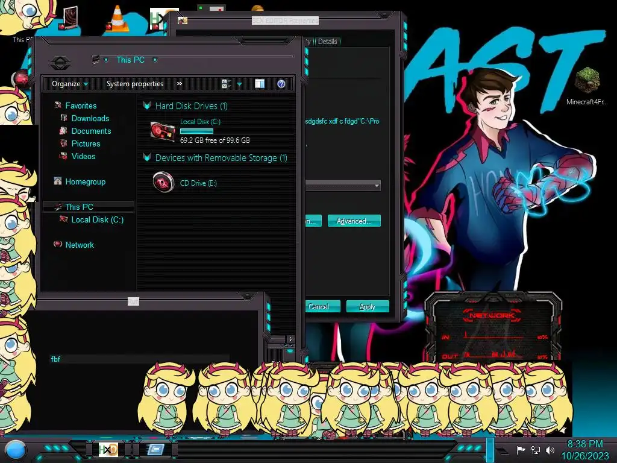Screen dimensions: 617x463
Task: Open Local Disk (C:) in navigation tree
Action: 97,219
